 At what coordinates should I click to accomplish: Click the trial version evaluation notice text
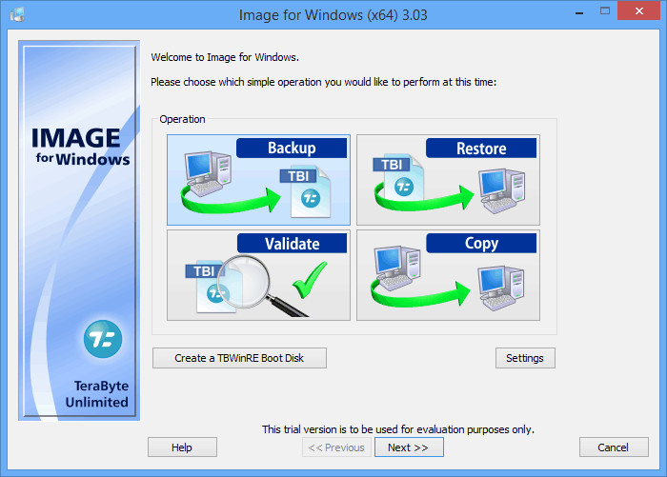pos(397,429)
